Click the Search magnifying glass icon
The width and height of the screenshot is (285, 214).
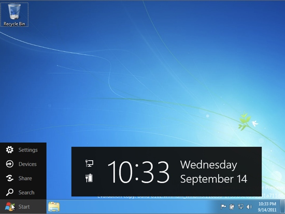[x=10, y=192]
